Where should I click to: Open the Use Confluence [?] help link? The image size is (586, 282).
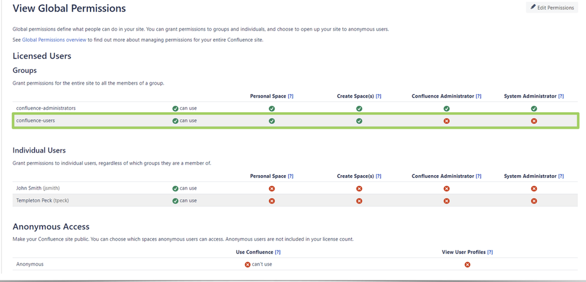tap(278, 252)
